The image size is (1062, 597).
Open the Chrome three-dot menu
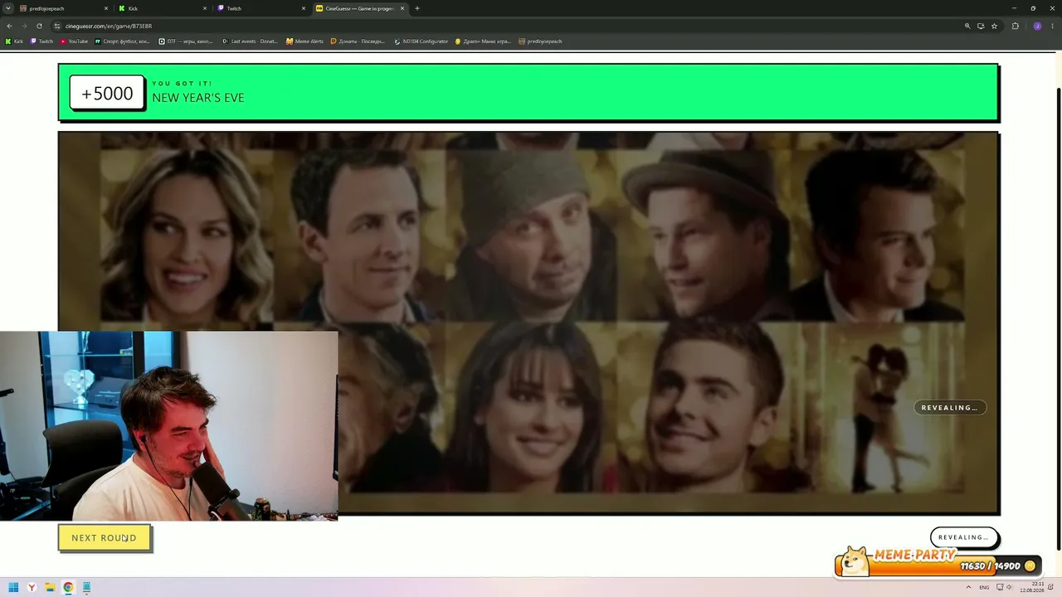coord(1052,26)
